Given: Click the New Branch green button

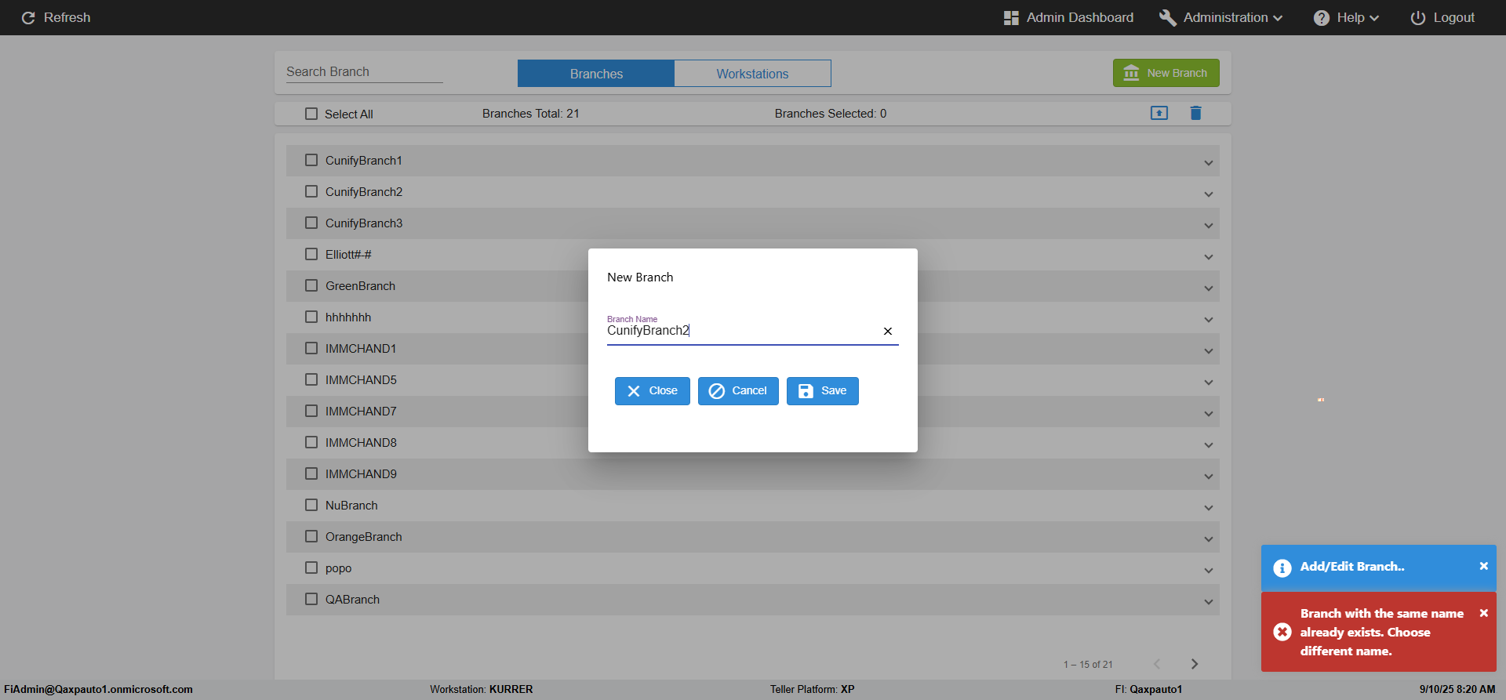Looking at the screenshot, I should coord(1166,73).
